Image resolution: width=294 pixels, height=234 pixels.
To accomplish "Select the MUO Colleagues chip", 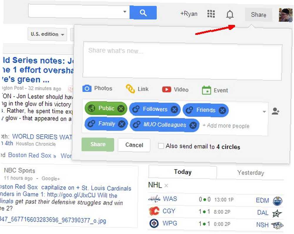I will pos(165,125).
